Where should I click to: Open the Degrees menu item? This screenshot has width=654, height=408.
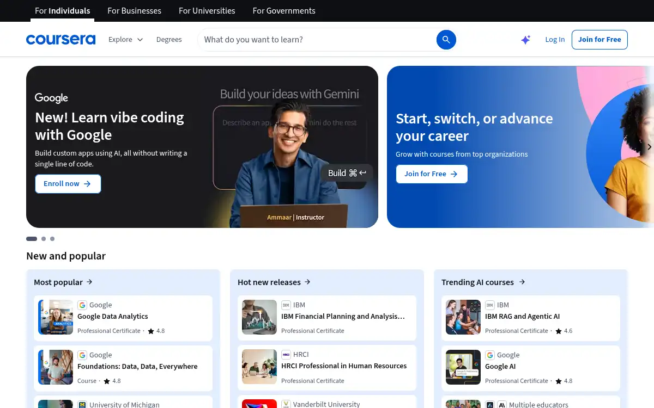[169, 40]
